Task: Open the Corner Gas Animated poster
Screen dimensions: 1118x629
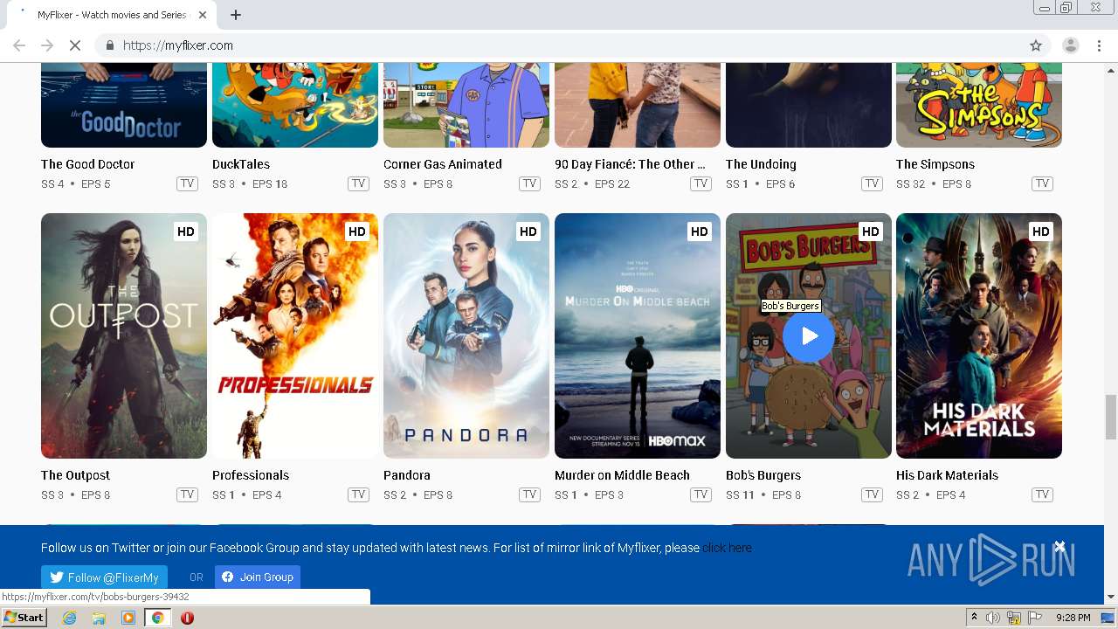Action: (x=466, y=105)
